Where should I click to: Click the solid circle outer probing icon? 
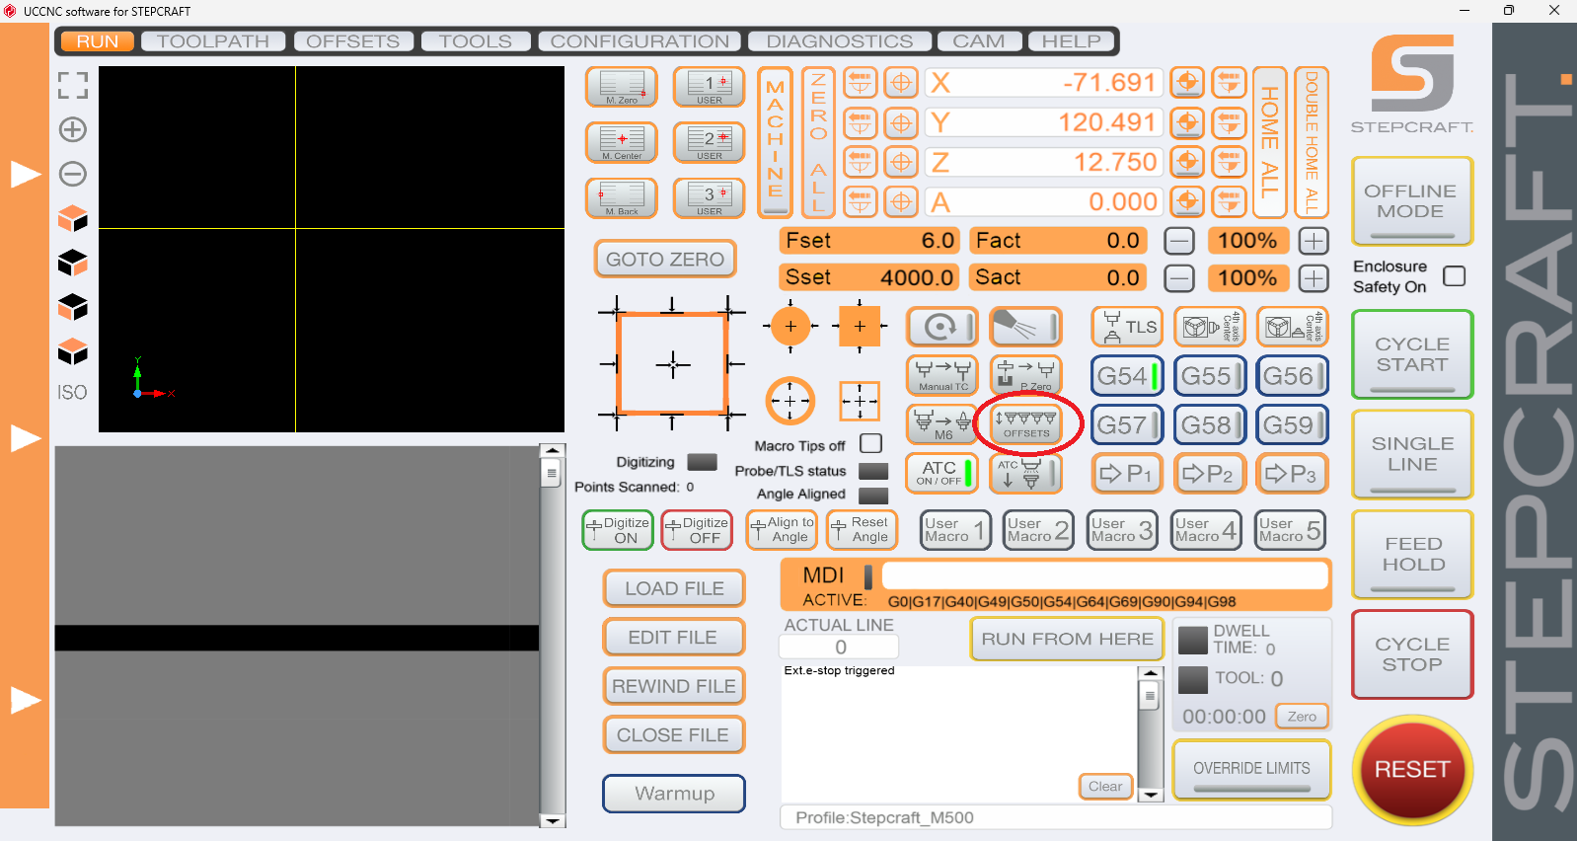pyautogui.click(x=790, y=326)
